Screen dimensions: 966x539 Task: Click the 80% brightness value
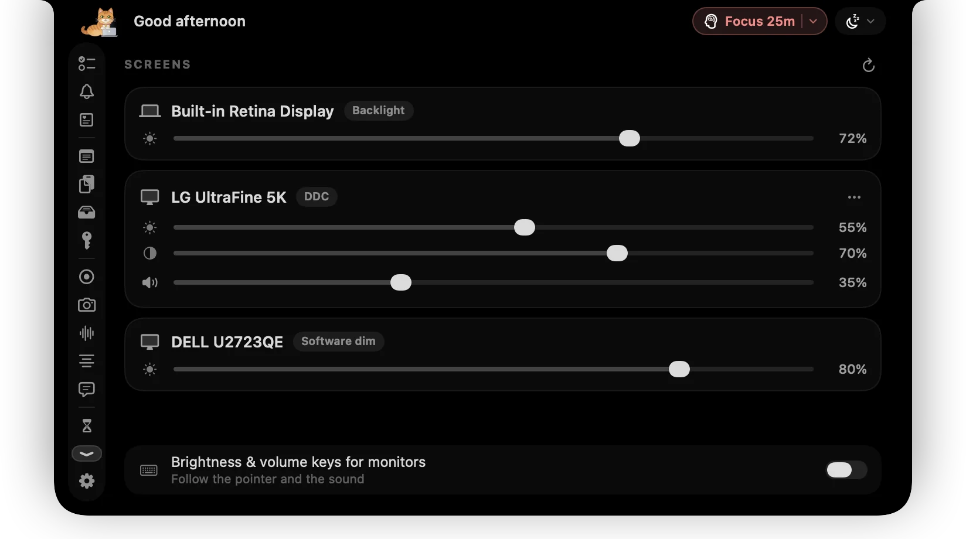click(853, 369)
